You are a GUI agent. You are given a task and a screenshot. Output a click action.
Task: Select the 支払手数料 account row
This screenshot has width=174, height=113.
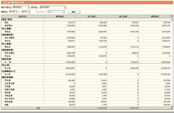(86, 99)
